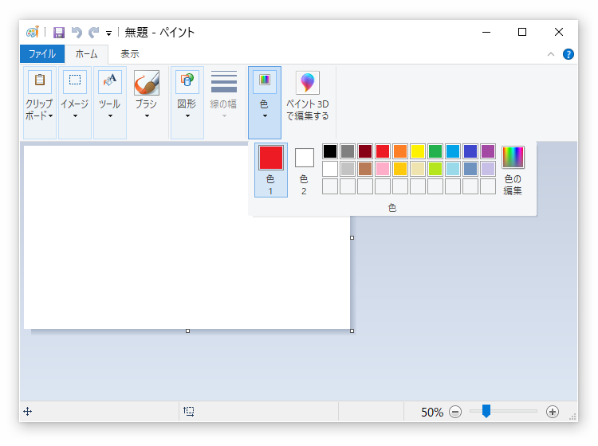Pick the black color swatch

pos(330,151)
